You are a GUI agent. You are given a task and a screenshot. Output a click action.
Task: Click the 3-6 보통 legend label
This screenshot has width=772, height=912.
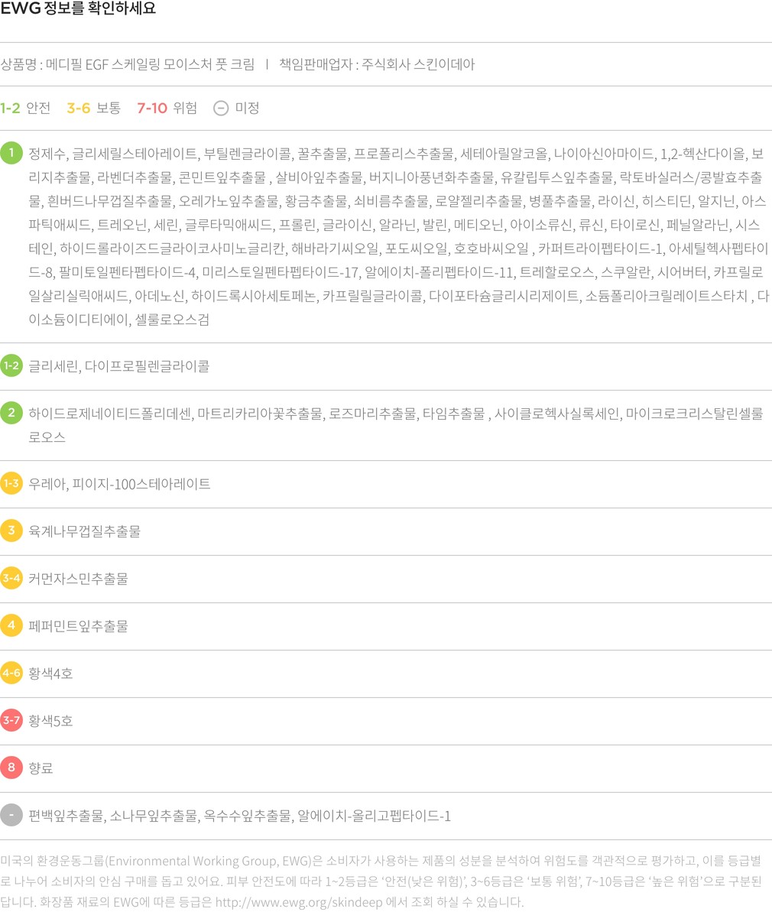pyautogui.click(x=93, y=109)
